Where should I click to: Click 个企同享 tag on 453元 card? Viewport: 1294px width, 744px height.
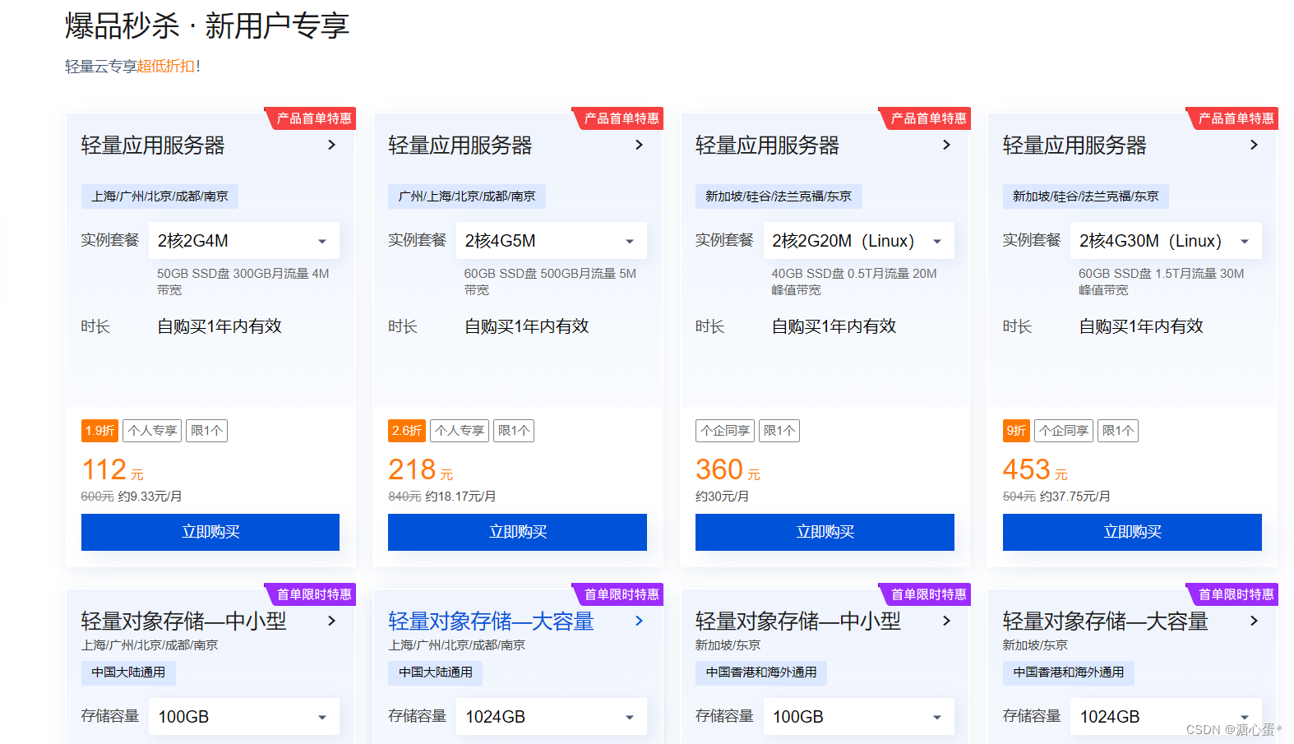pyautogui.click(x=1064, y=431)
